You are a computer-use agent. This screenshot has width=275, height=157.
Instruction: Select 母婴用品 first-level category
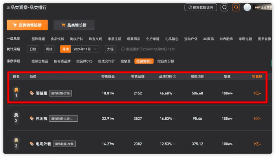(134, 39)
